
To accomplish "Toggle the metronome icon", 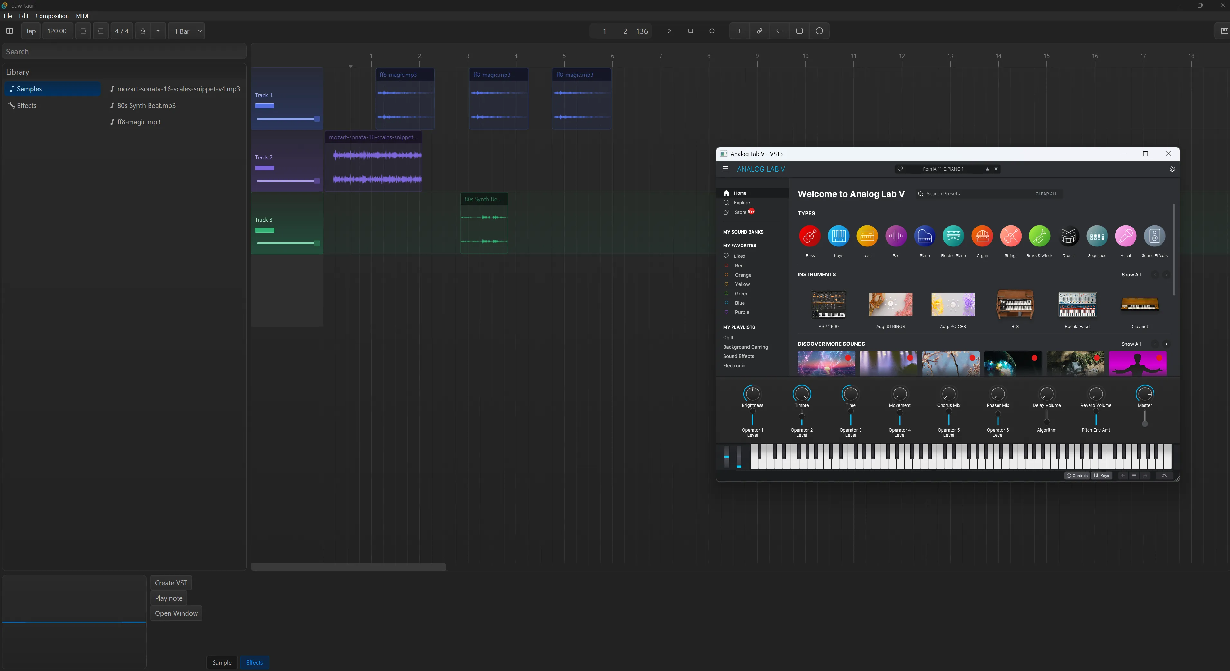I will [142, 31].
